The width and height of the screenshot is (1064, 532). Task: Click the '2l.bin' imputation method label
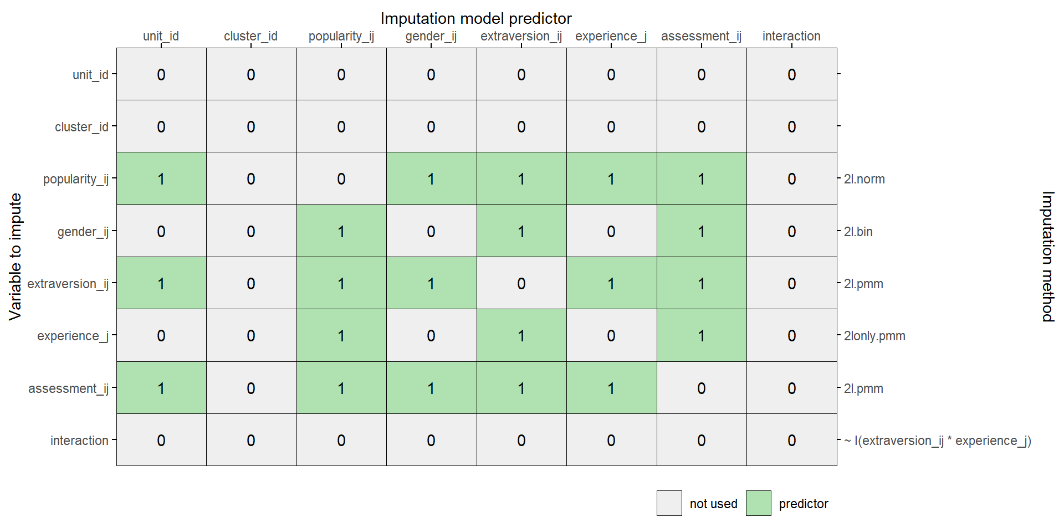click(858, 232)
